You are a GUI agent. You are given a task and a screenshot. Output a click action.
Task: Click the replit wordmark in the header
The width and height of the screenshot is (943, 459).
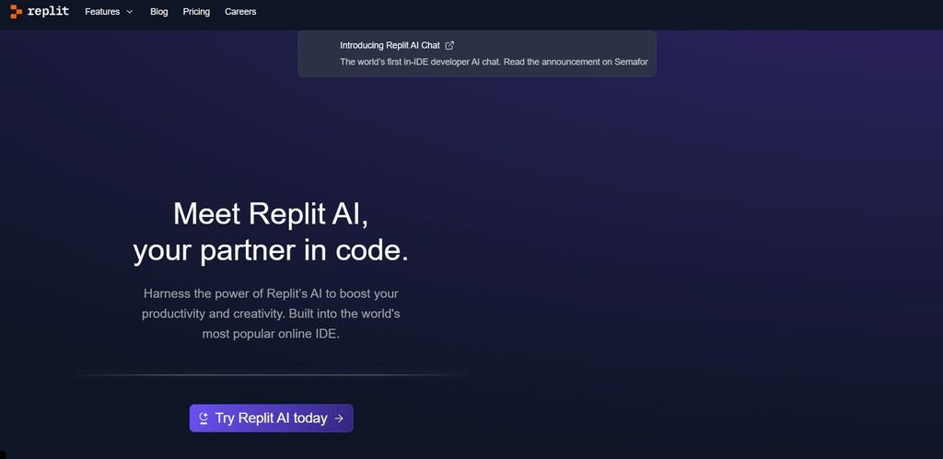coord(48,12)
